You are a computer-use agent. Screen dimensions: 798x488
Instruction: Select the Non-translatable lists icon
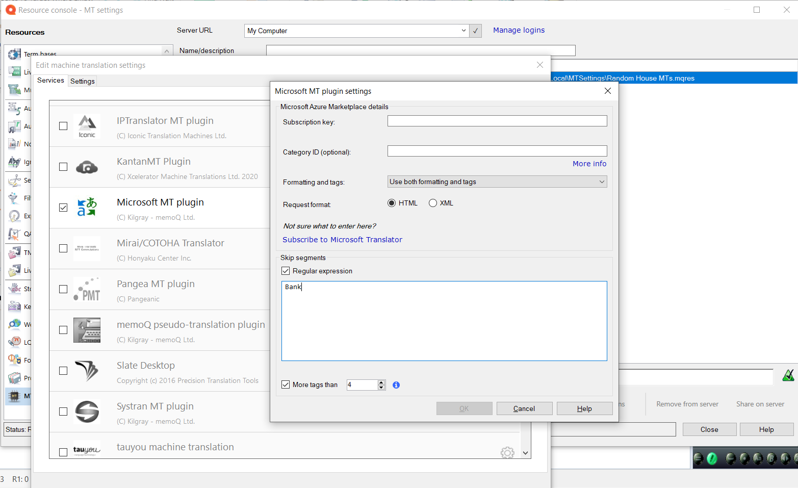pos(14,144)
